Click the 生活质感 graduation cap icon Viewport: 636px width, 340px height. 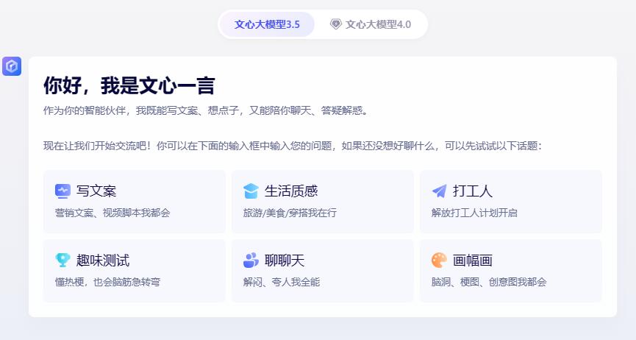tap(251, 191)
